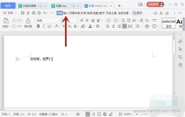Decrease paragraph indent
Screen dimensions: 185x117
[x=123, y=20]
